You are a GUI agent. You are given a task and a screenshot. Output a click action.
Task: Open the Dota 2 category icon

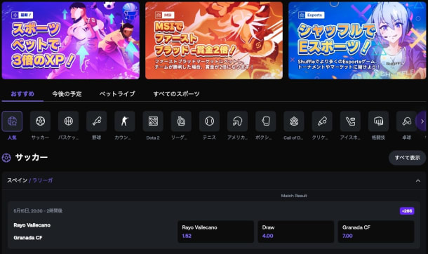click(153, 121)
